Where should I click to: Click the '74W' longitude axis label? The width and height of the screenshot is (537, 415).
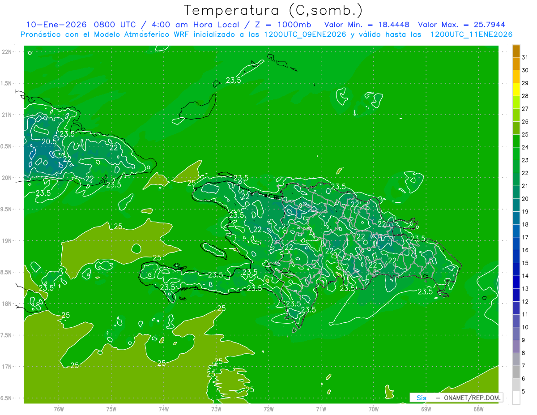164,409
